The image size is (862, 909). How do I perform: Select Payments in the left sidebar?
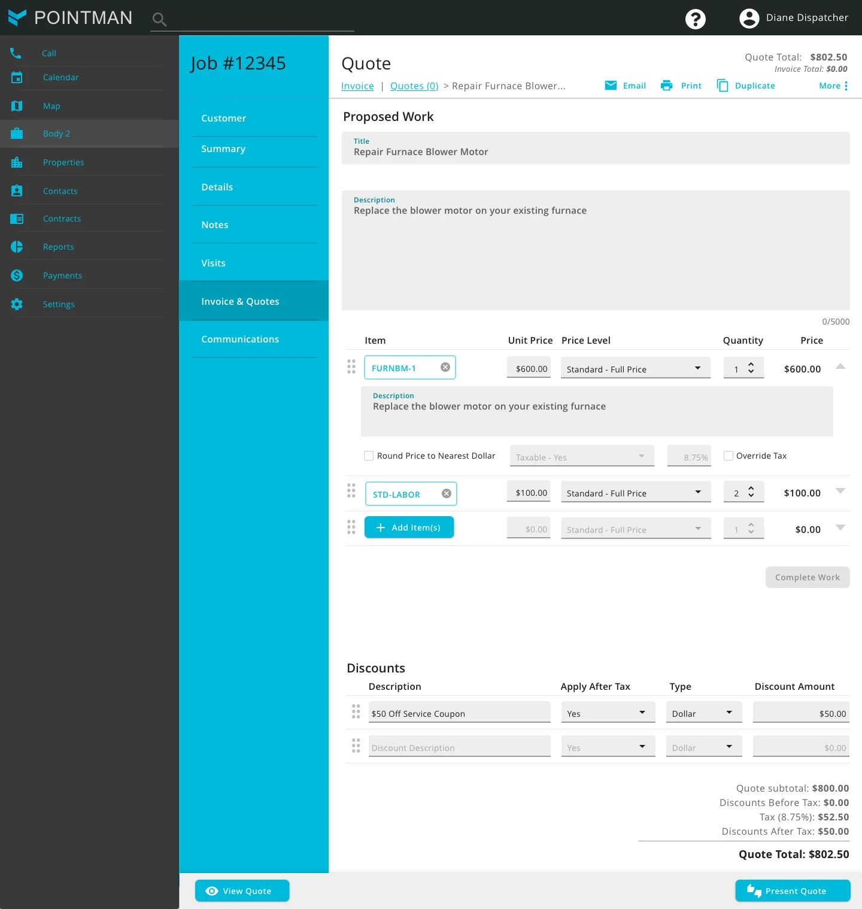[x=62, y=275]
